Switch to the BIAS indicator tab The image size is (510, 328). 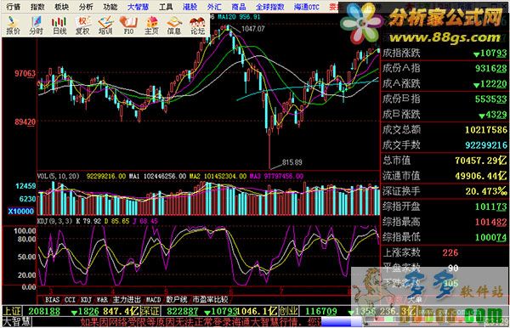pos(52,299)
